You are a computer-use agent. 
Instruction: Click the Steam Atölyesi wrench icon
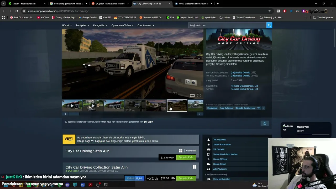[209, 159]
